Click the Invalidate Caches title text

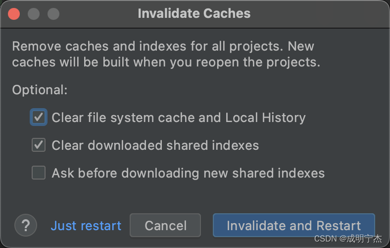pyautogui.click(x=194, y=13)
